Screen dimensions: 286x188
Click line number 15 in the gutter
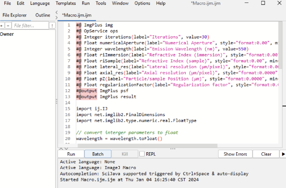point(68,109)
